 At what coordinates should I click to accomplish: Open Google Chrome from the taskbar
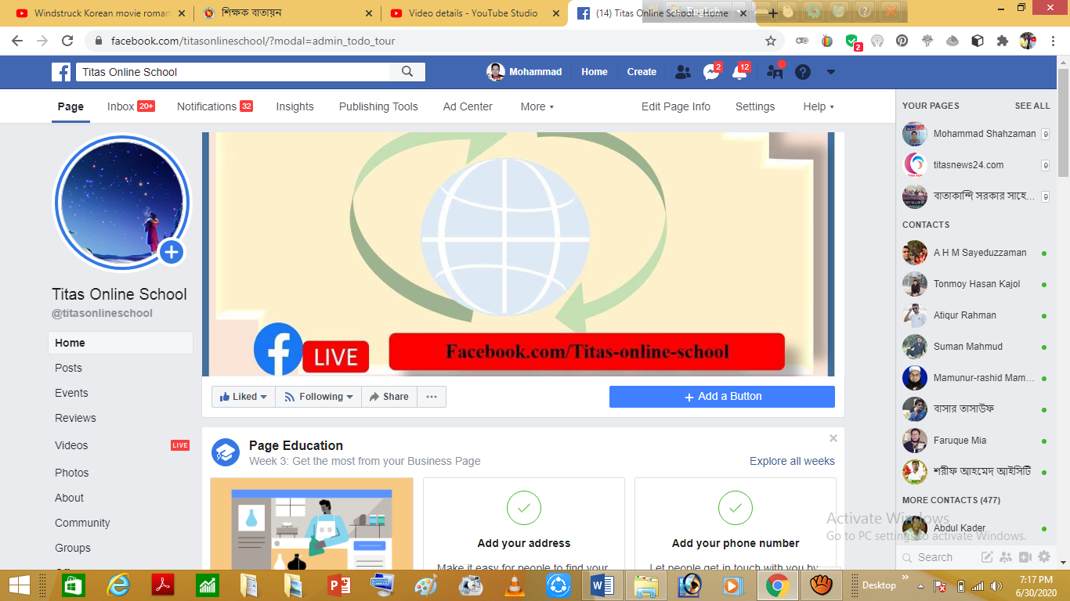pos(777,585)
